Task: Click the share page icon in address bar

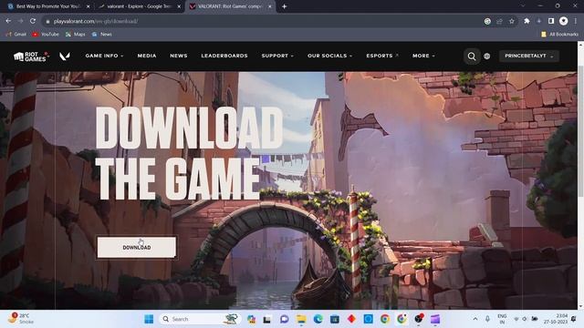Action: click(499, 21)
